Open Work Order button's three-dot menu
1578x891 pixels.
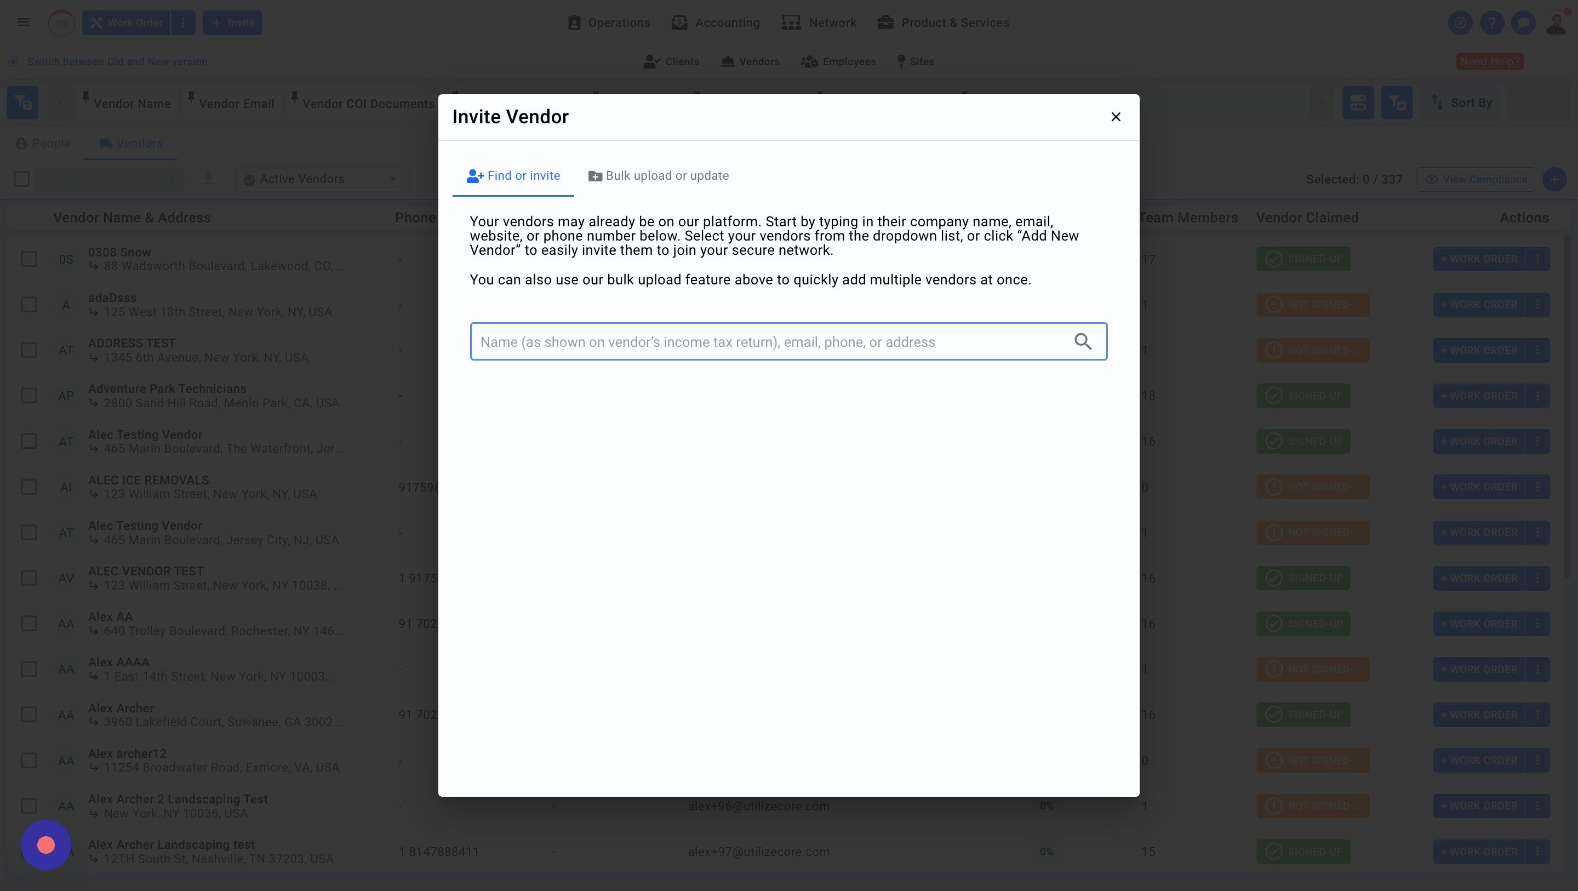(x=182, y=22)
